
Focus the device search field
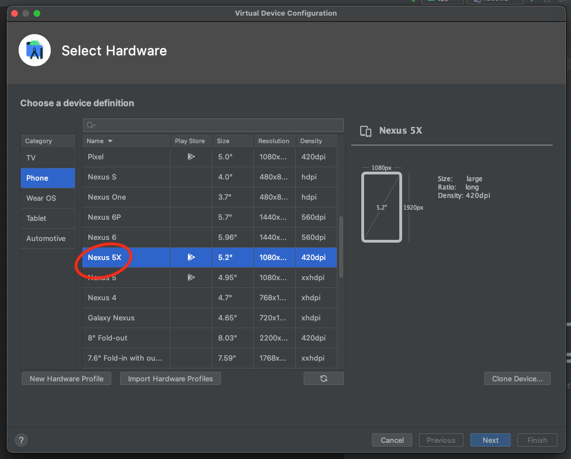pyautogui.click(x=214, y=125)
